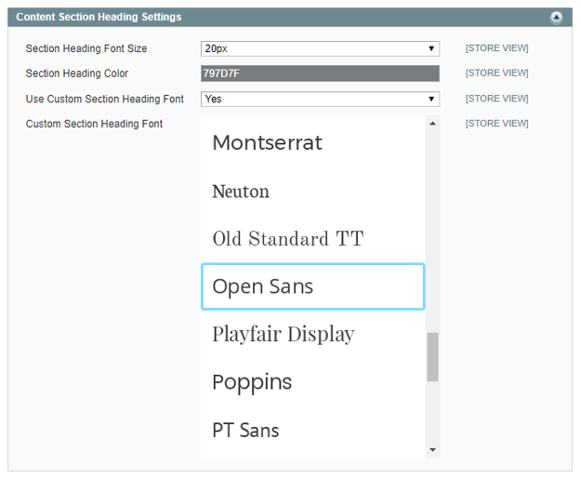Open the Use Custom Section Heading Font dropdown

(320, 99)
